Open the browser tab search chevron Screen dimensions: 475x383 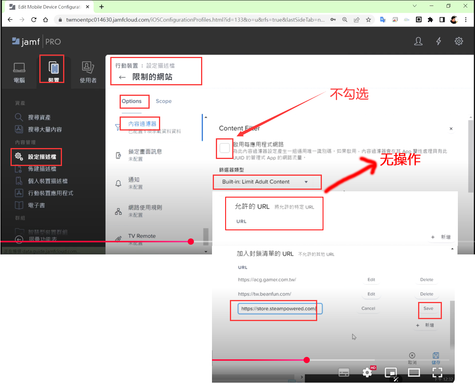pyautogui.click(x=415, y=6)
